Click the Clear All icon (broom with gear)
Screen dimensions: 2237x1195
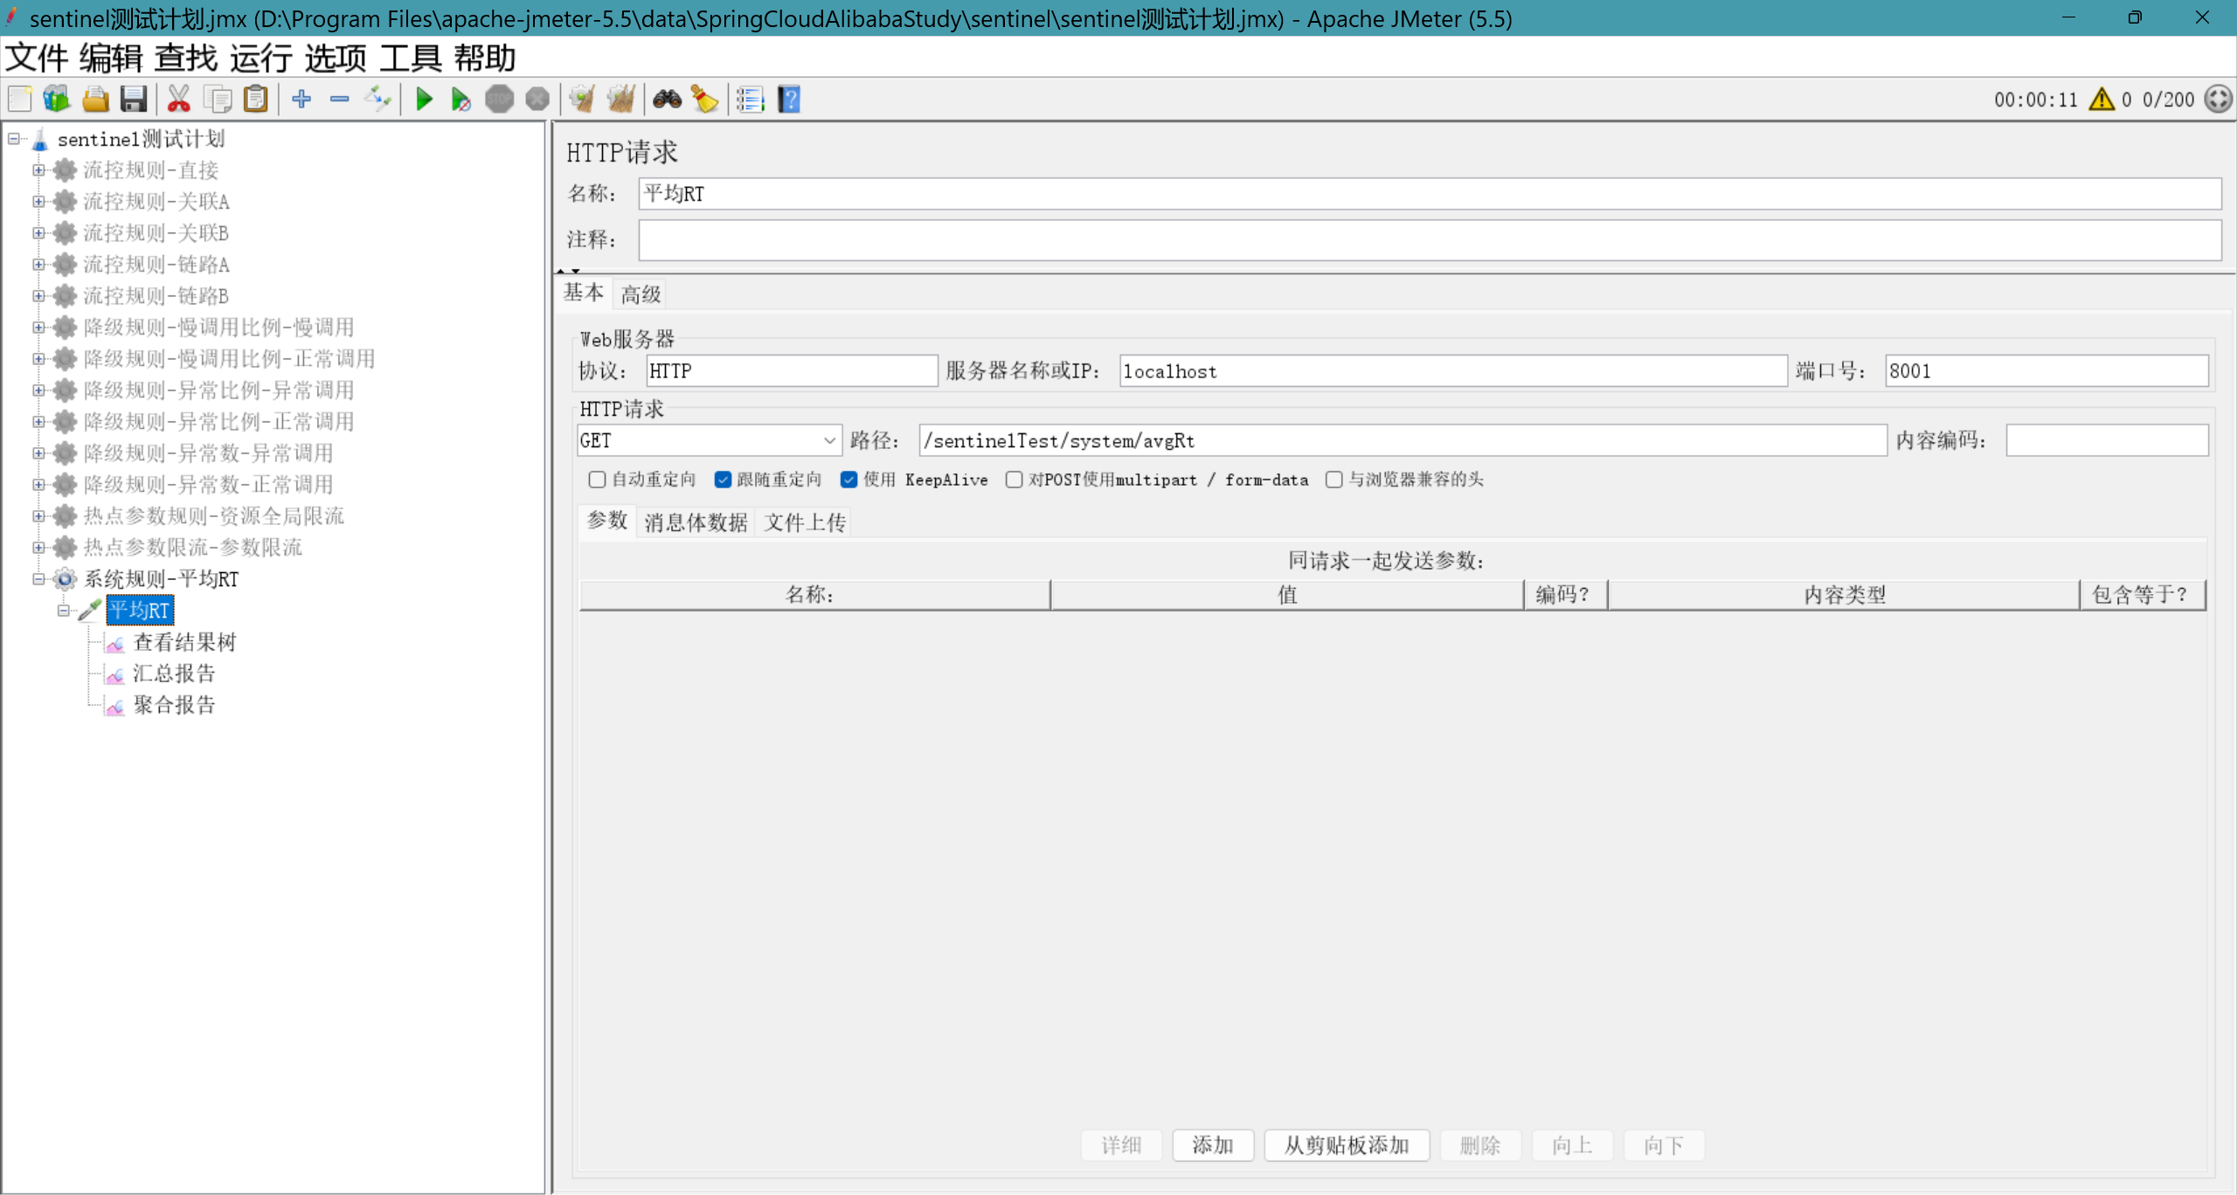click(x=621, y=99)
